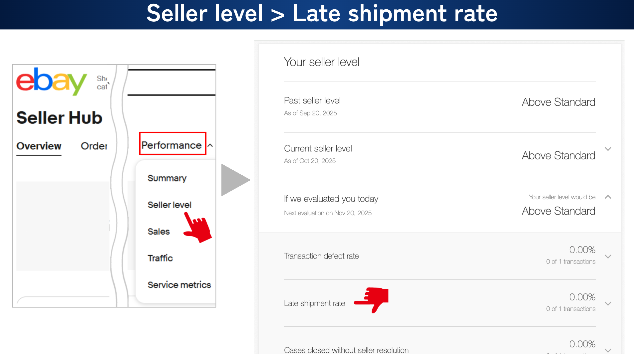Click the Transaction defect rate label
This screenshot has width=634, height=358.
coord(321,256)
